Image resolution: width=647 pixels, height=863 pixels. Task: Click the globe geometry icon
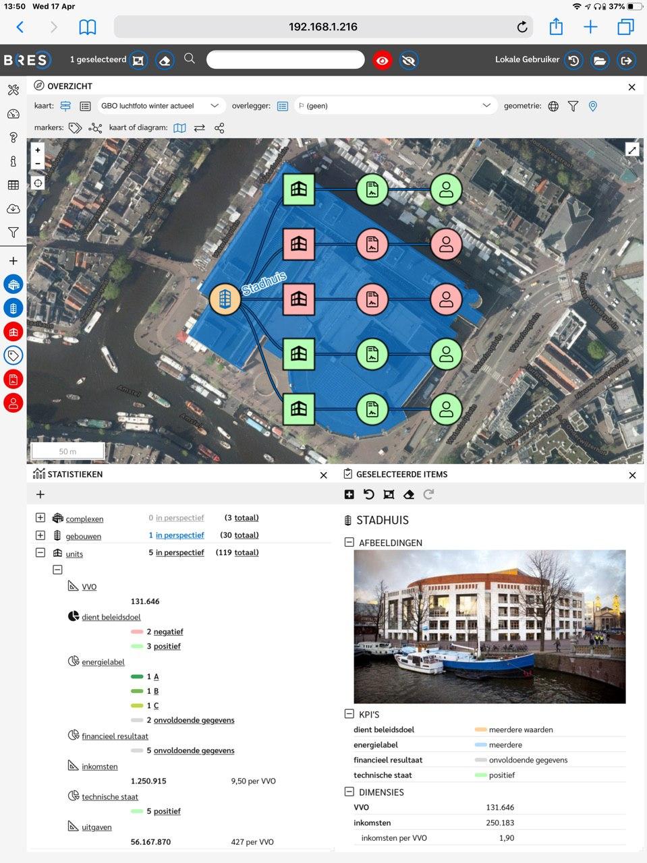coord(553,106)
